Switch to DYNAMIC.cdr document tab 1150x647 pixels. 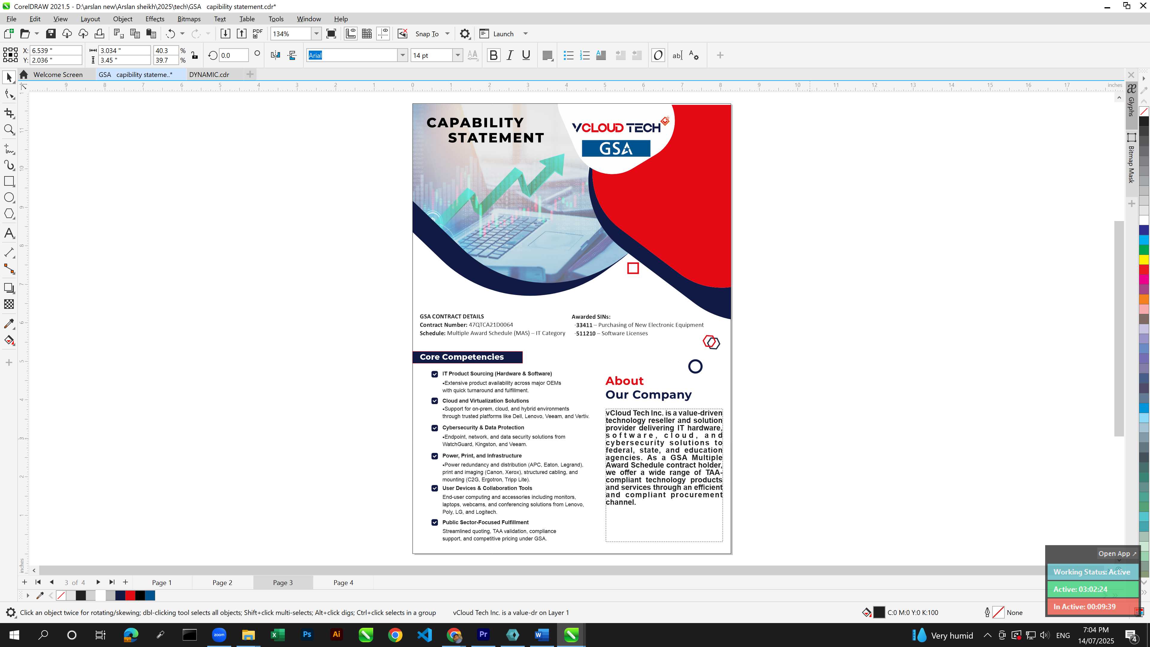coord(209,75)
